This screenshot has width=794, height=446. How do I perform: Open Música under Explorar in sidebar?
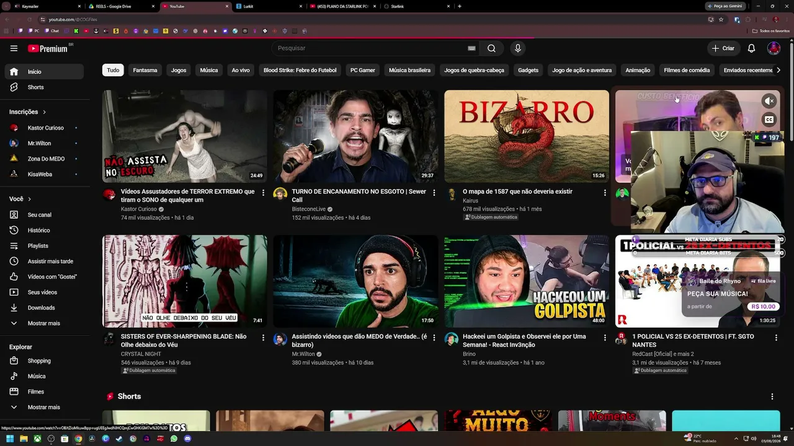tap(43, 377)
